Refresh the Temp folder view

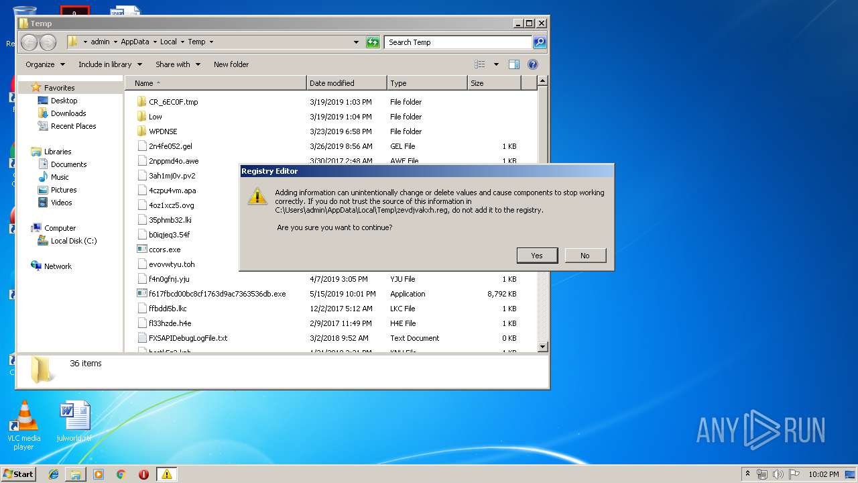[x=373, y=42]
